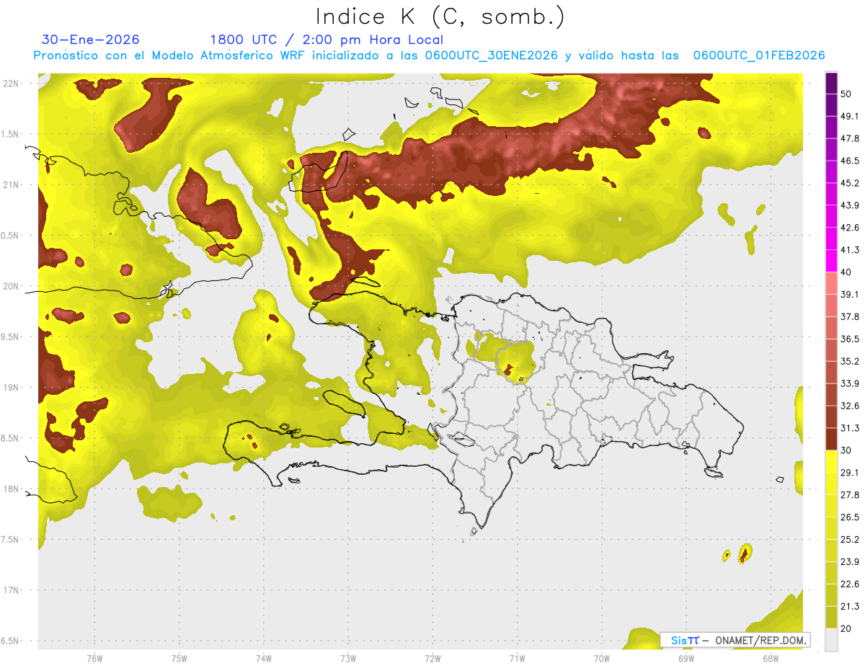Viewport: 865px width, 668px height.
Task: Select the 21N latitude label
Action: click(11, 185)
